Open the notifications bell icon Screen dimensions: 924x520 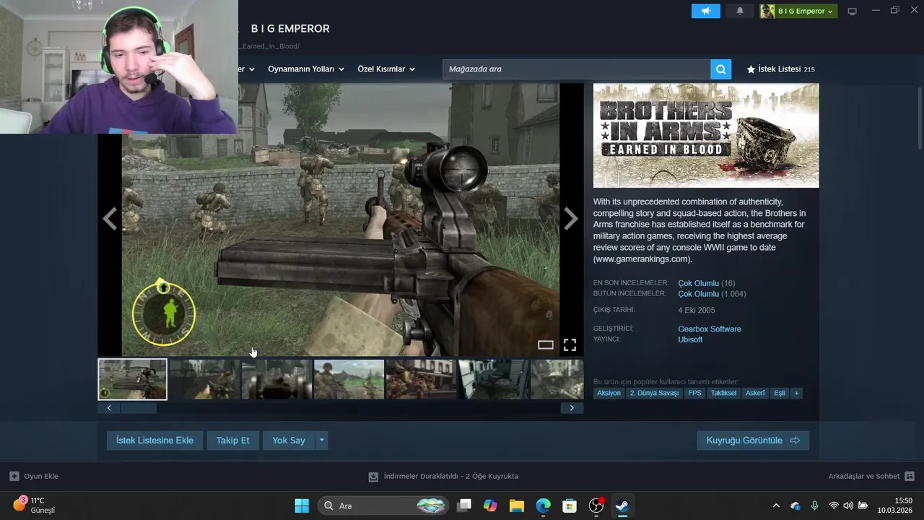tap(740, 11)
